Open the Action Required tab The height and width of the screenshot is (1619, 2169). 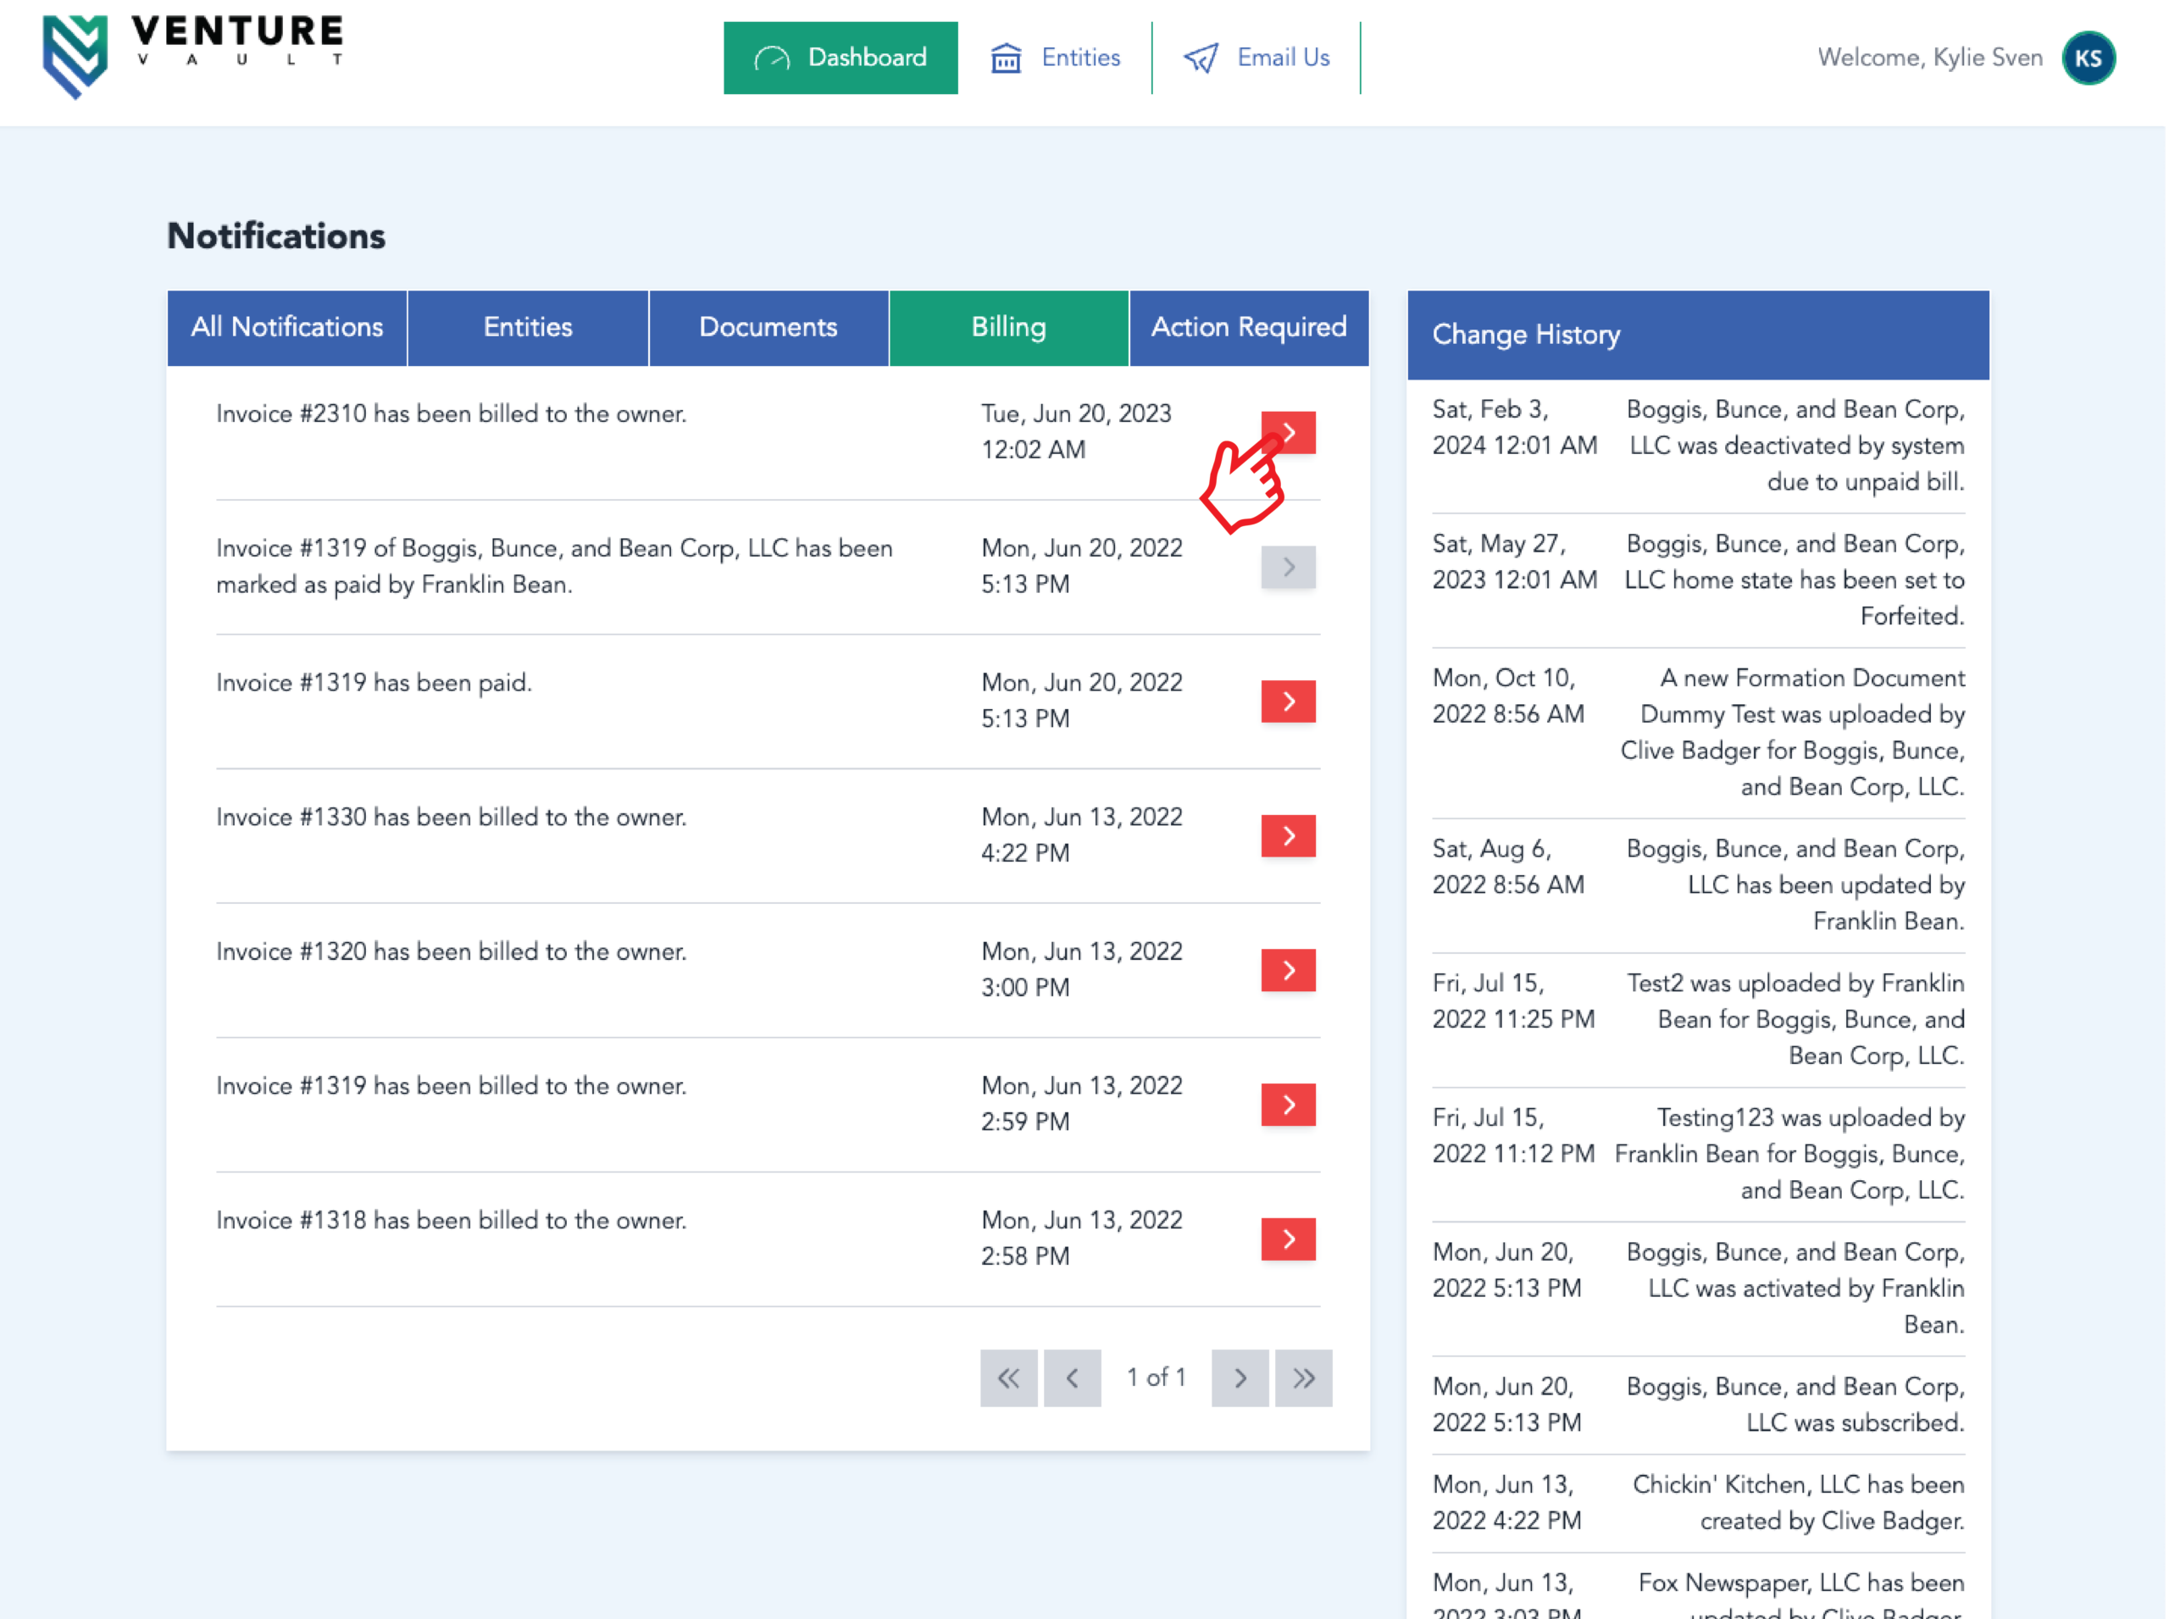coord(1249,327)
